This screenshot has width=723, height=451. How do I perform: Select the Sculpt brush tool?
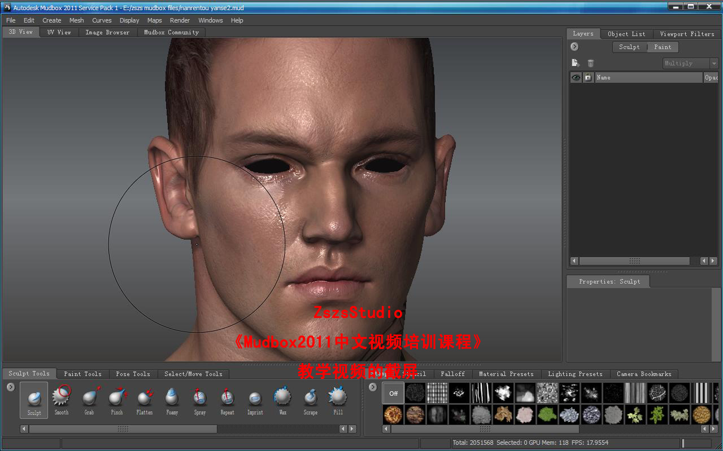click(34, 400)
